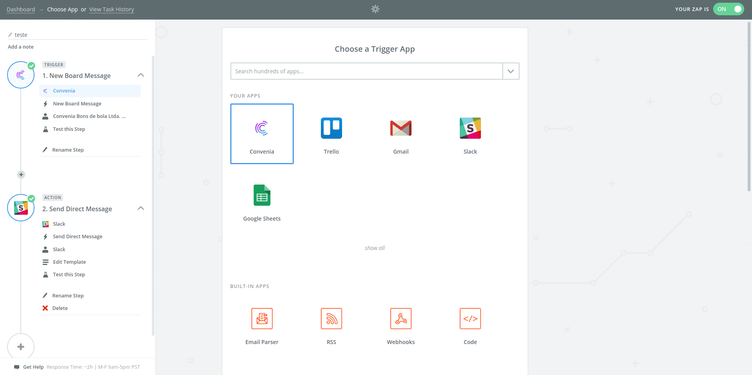Click the 1. New Board Message title

point(76,76)
